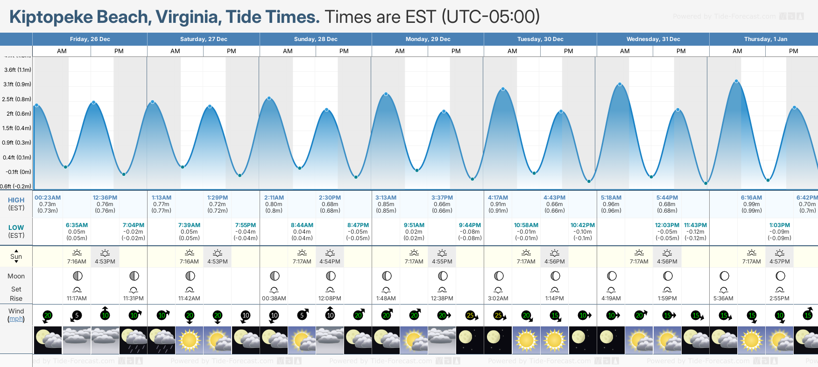Open the mph wind units link
818x367 pixels.
pos(16,319)
